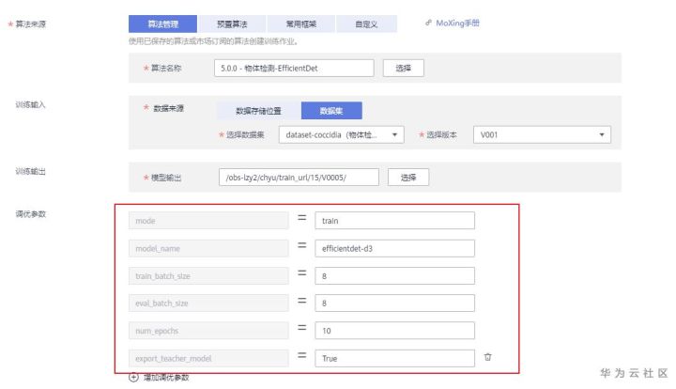Click the export_teacher_model parameter name field
Screen dimensions: 676x389
(208, 358)
